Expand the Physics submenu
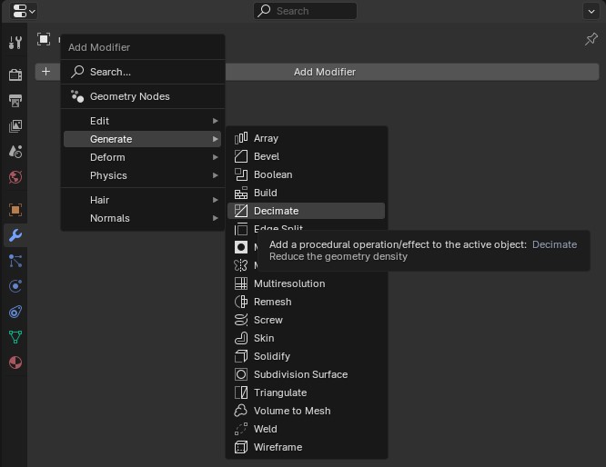 [x=142, y=175]
